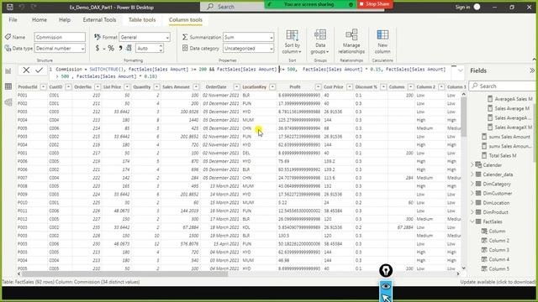Click the vertical table scrollbar
The height and width of the screenshot is (302, 538).
coord(463,117)
